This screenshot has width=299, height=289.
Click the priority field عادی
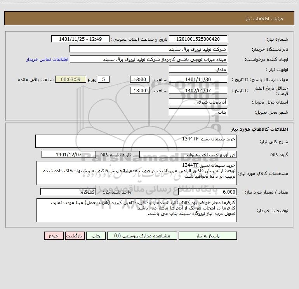pos(198,69)
